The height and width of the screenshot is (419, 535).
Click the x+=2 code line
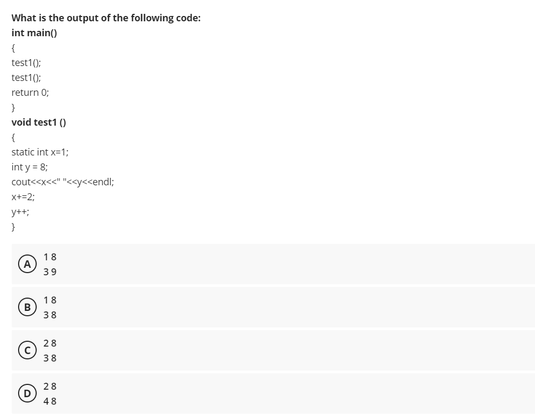click(x=23, y=196)
